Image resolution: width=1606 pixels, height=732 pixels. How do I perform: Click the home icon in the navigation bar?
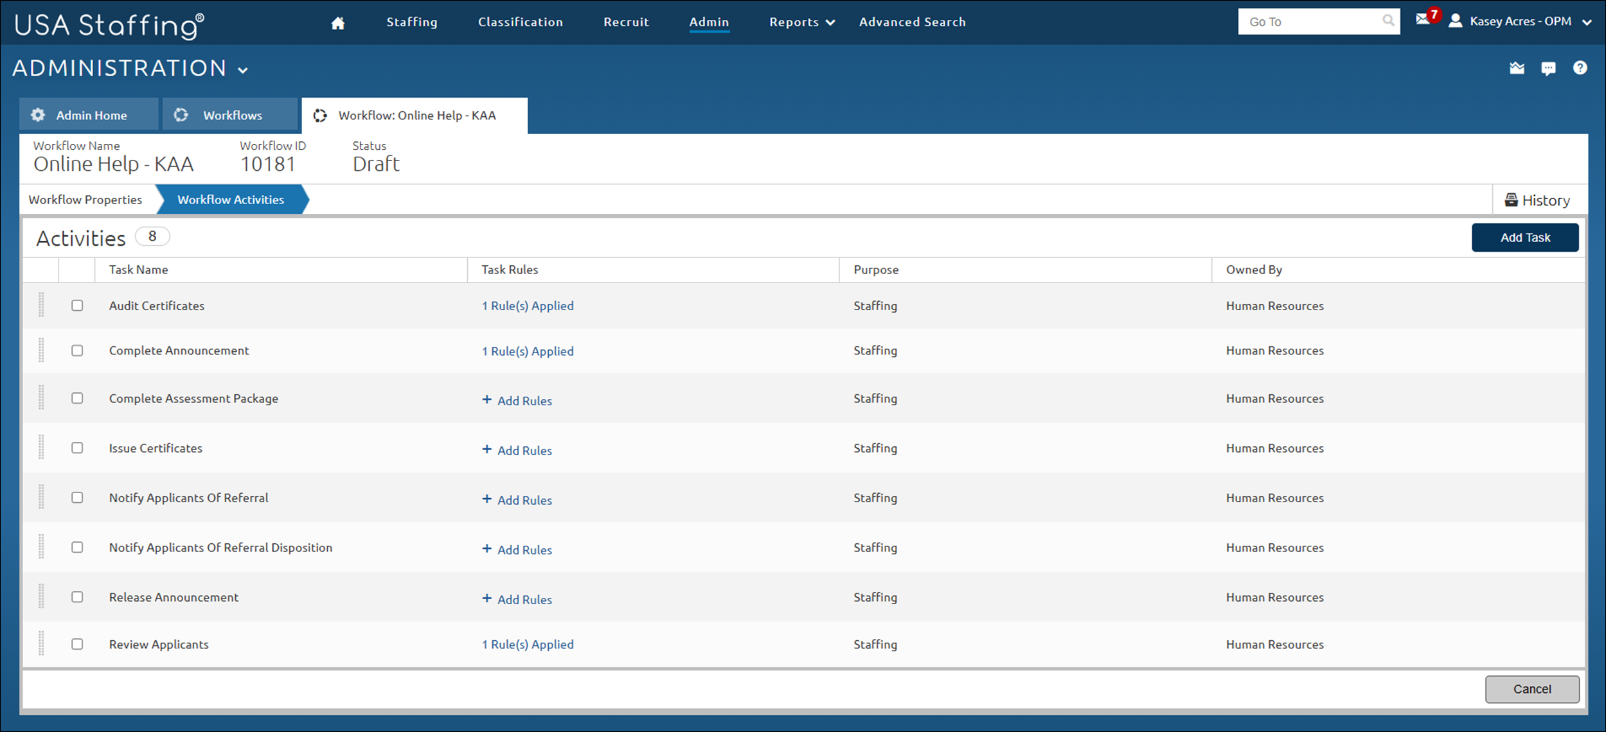tap(338, 21)
